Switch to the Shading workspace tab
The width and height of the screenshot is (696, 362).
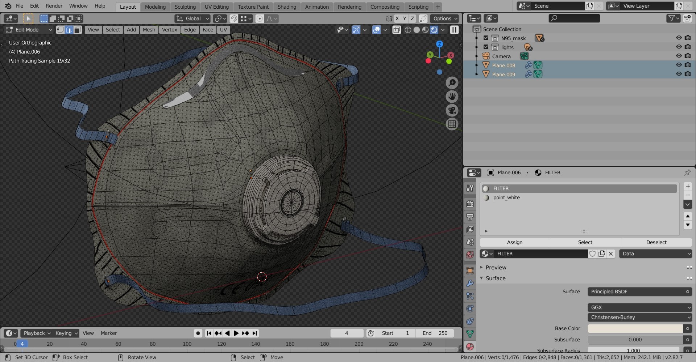[287, 7]
